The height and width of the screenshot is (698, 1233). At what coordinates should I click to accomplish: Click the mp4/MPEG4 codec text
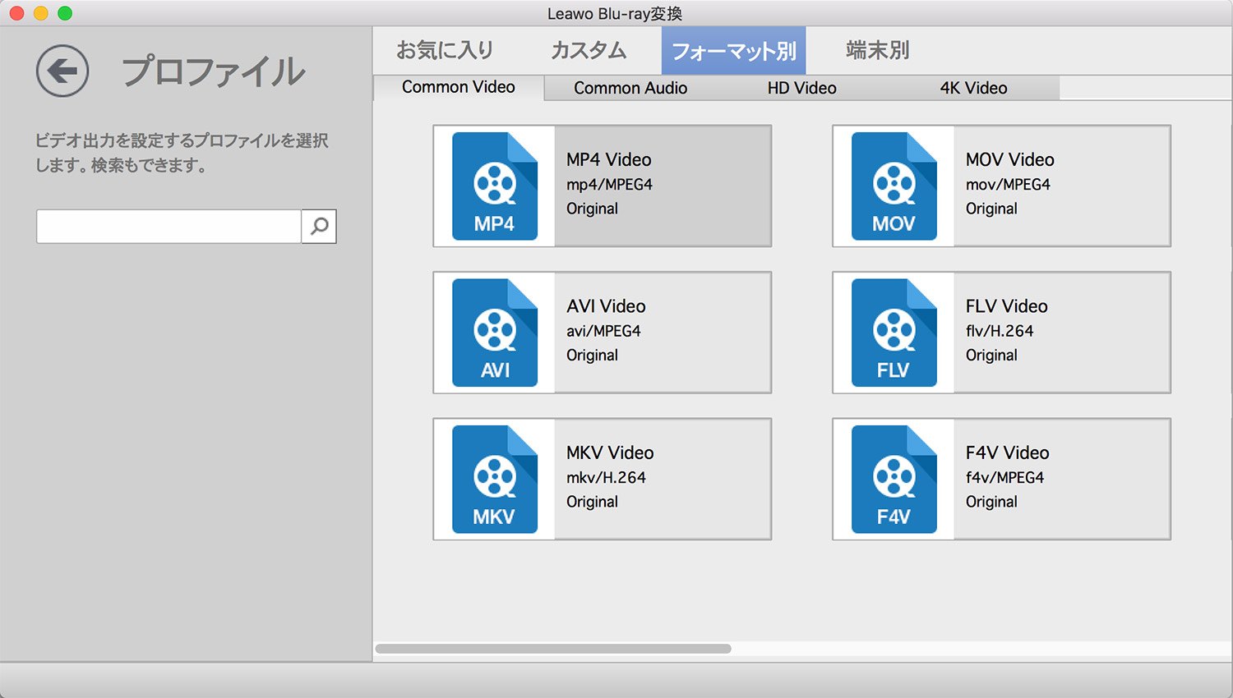(609, 185)
